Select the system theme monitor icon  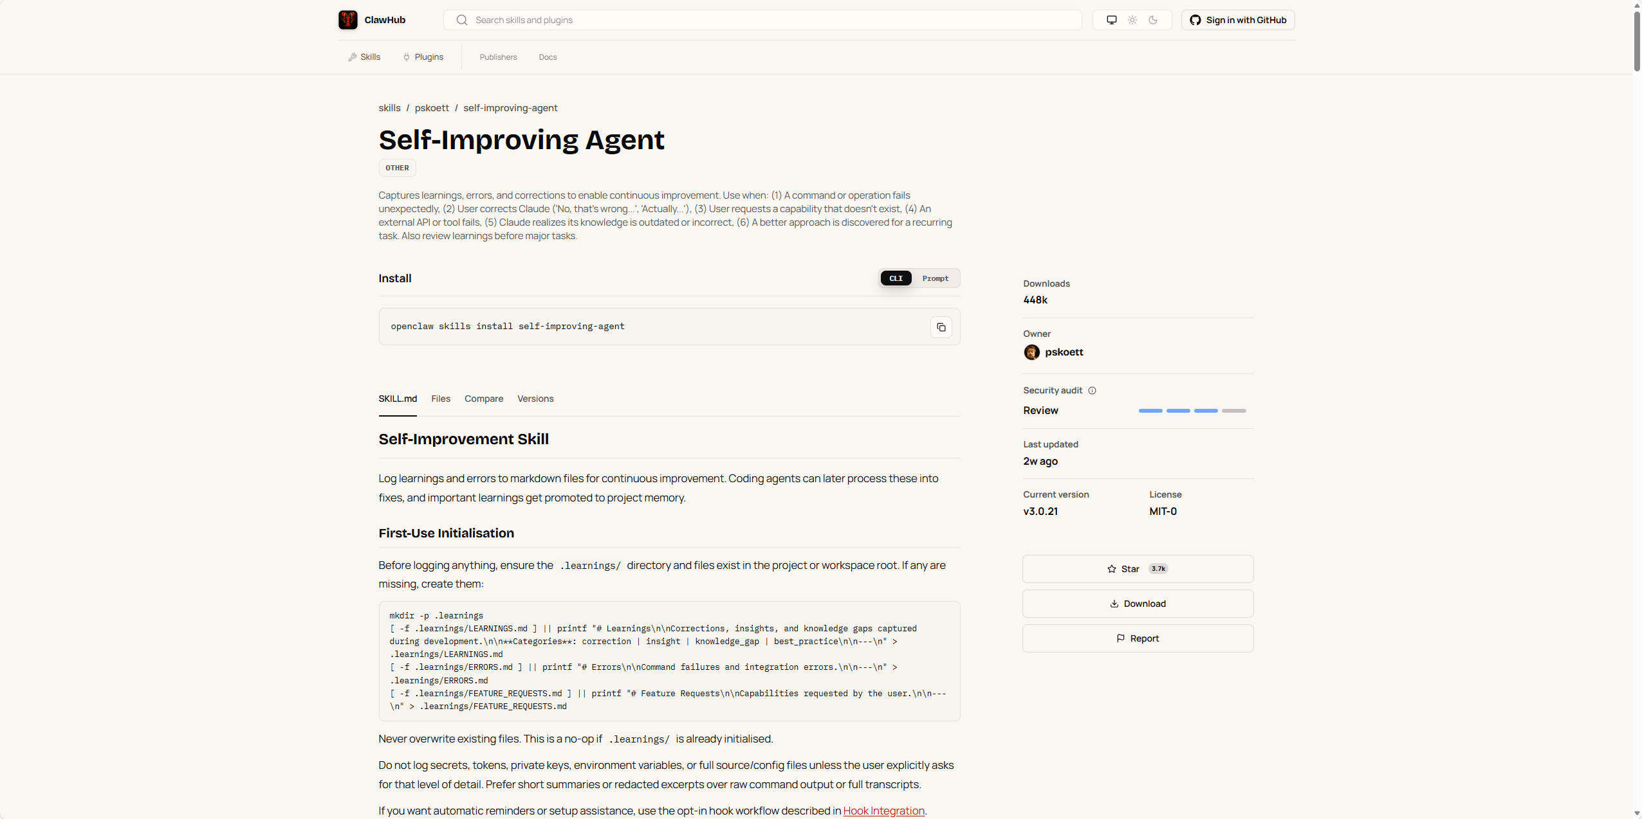coord(1111,20)
